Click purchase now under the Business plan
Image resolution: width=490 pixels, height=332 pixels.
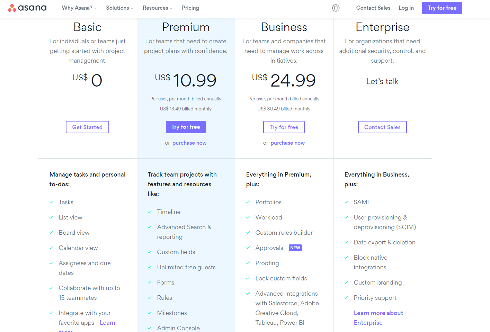pos(287,143)
